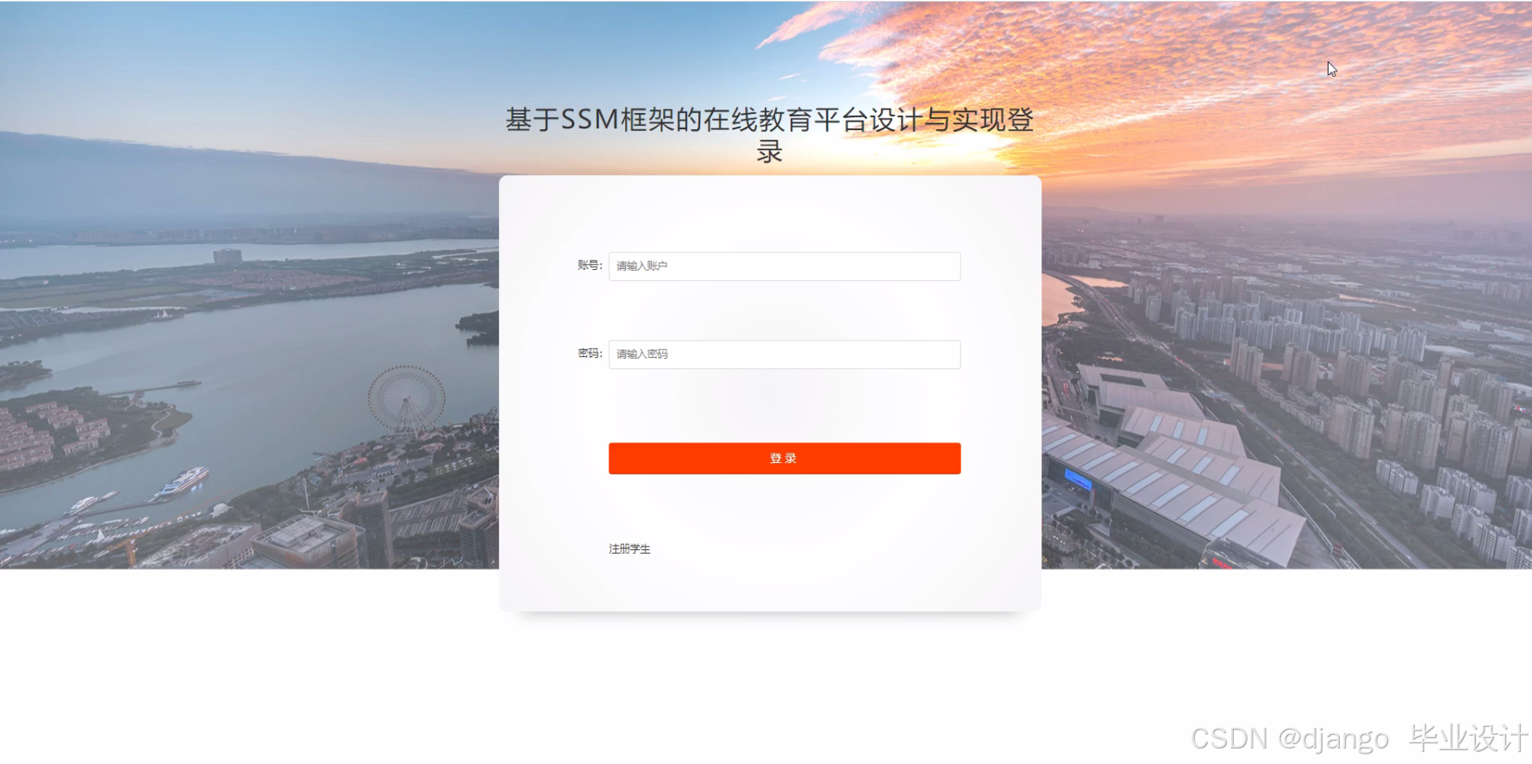
Task: Click the blue billboard screen on the convention center
Action: tap(1079, 479)
